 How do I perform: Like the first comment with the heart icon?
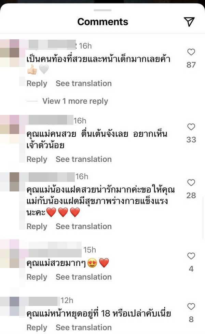pos(191,51)
